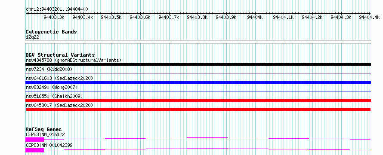Click ruler tick labeled 94403.7k

coord(169,17)
